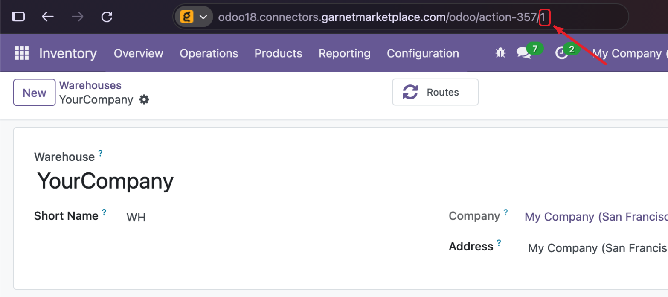
Task: Click the browser back arrow
Action: 47,17
